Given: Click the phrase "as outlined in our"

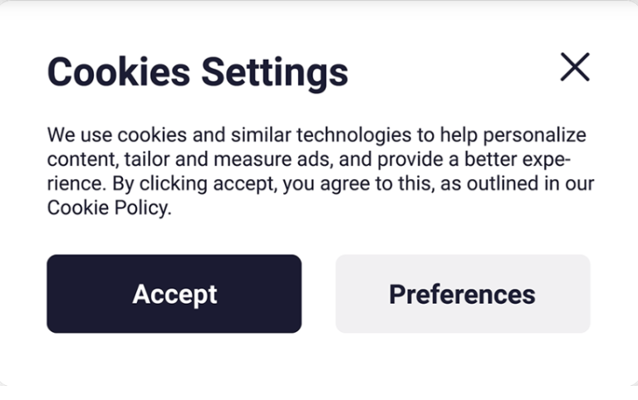Looking at the screenshot, I should pyautogui.click(x=515, y=183).
